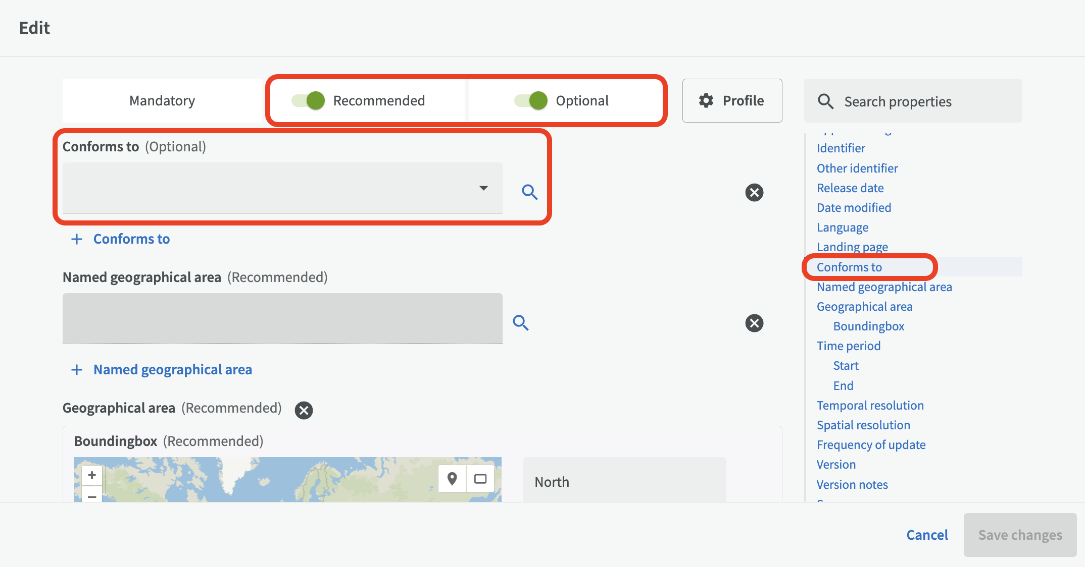Click the Search properties field
The image size is (1085, 567).
[x=913, y=101]
